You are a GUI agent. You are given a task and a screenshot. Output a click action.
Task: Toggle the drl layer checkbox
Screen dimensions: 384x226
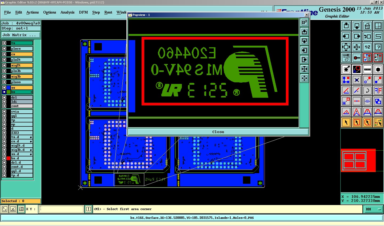tap(4, 97)
